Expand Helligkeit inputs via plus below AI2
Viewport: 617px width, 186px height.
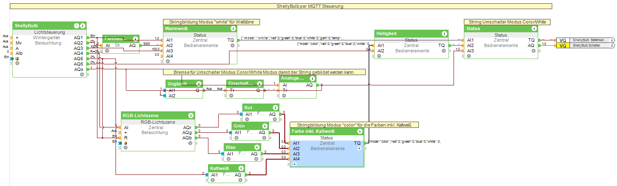pos(379,56)
